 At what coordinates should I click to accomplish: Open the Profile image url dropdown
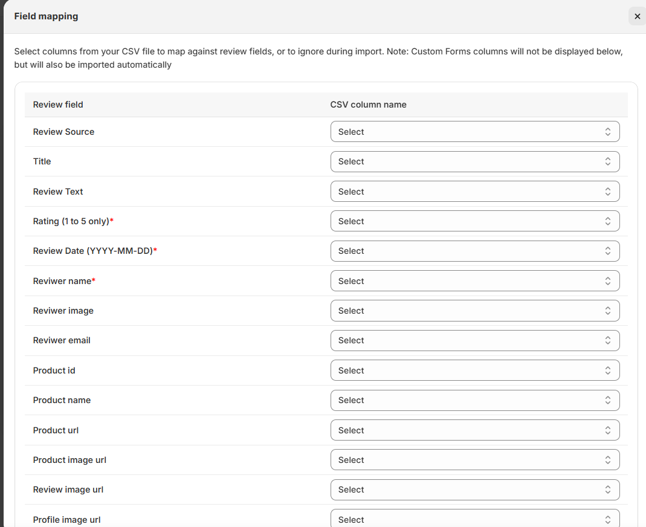[x=474, y=519]
